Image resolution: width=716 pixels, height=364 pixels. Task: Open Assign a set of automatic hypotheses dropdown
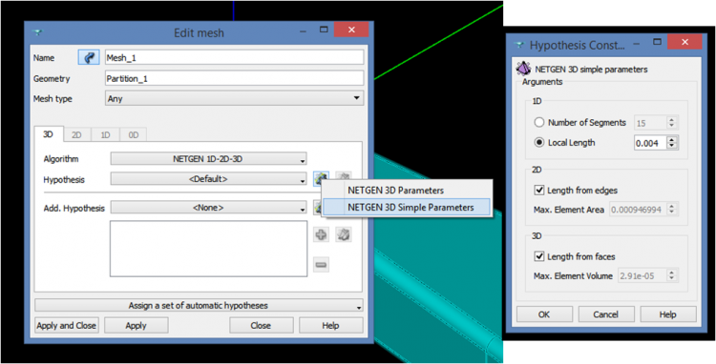point(200,305)
